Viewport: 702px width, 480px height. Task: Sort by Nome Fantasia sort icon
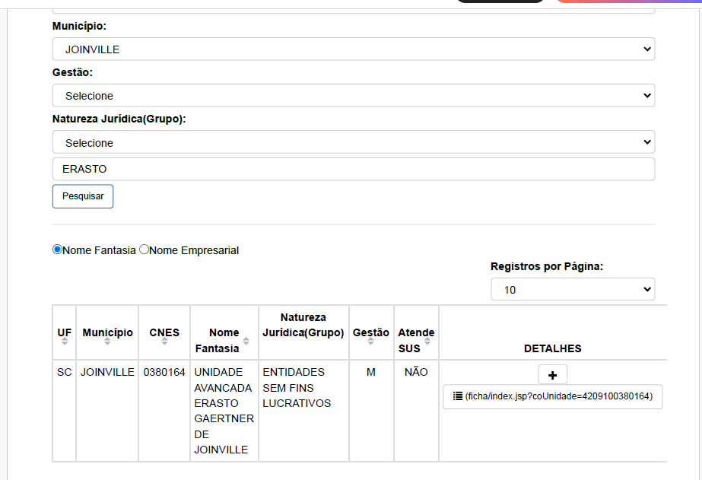(246, 341)
